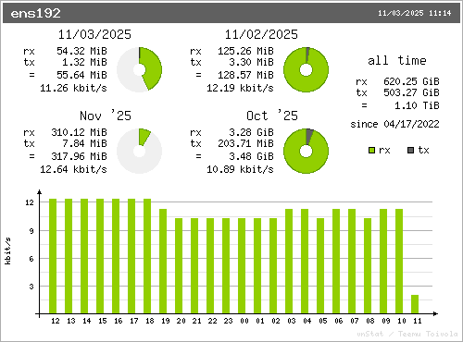Click the green rx legend swatch
The height and width of the screenshot is (342, 463).
[x=372, y=151]
